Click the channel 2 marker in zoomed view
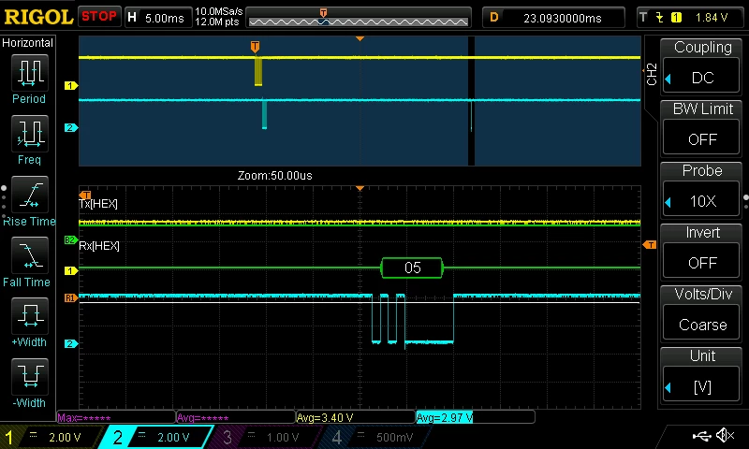Viewport: 749px width, 449px height. click(x=71, y=343)
